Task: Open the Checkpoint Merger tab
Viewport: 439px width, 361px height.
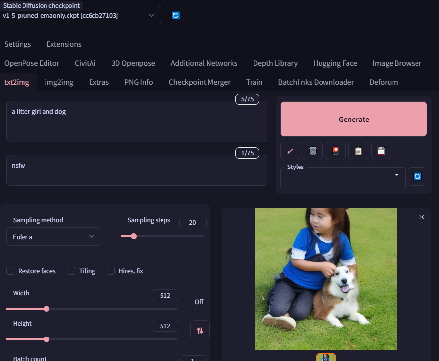Action: point(199,82)
